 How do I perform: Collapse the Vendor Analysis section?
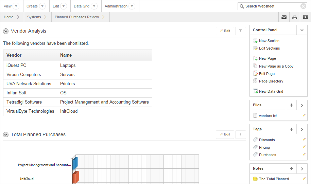[x=6, y=31]
